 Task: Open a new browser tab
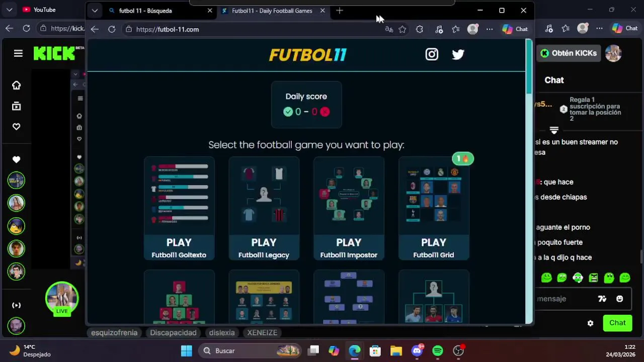pyautogui.click(x=340, y=11)
